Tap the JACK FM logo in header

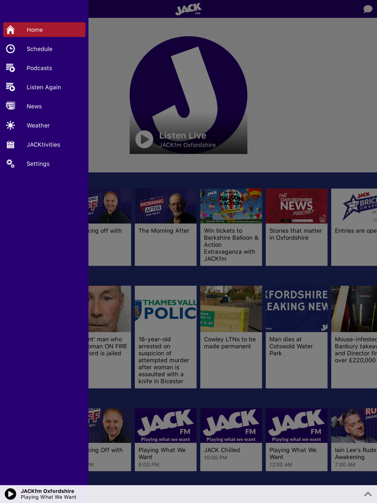pos(188,9)
